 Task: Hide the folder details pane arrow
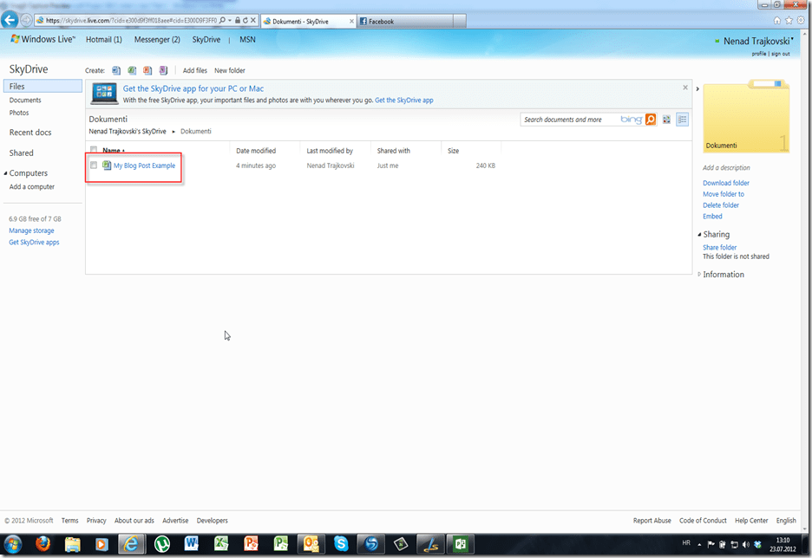[698, 88]
